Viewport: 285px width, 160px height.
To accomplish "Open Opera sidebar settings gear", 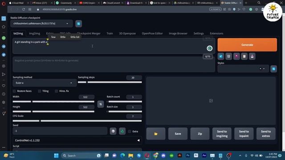I will (4, 102).
